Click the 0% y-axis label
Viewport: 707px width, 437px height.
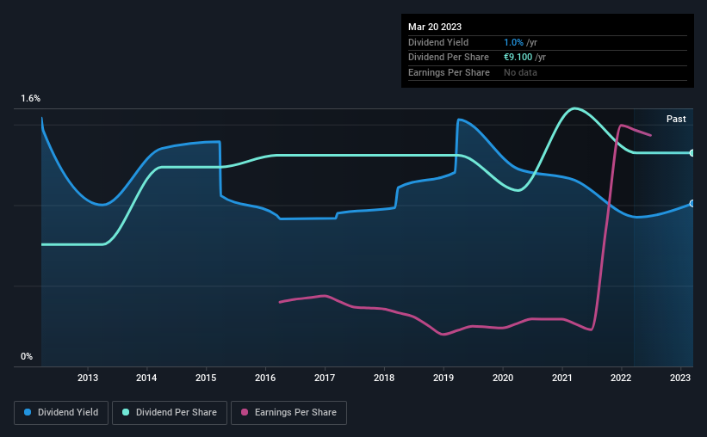pos(27,356)
